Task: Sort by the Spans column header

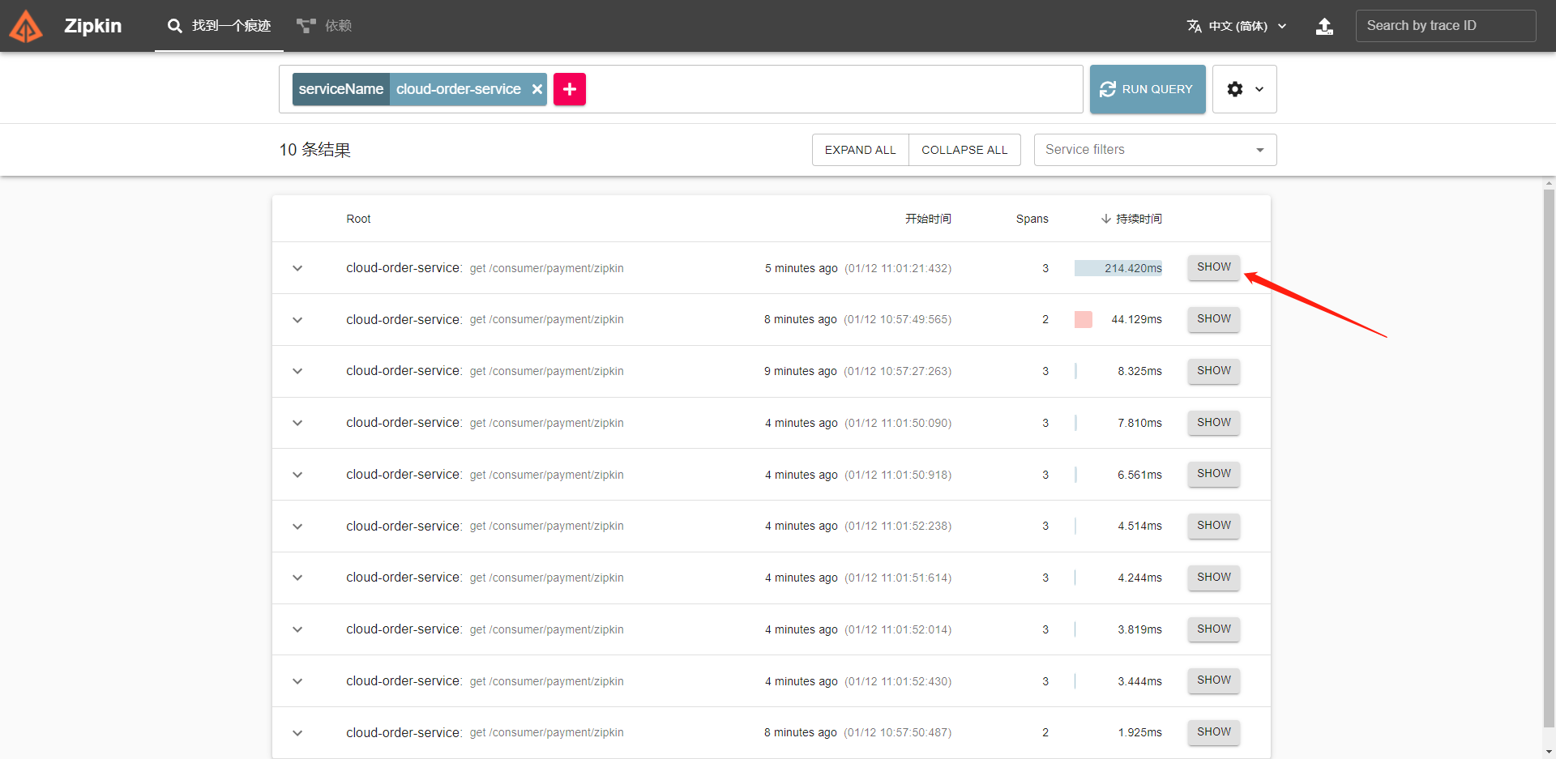Action: [x=1032, y=219]
